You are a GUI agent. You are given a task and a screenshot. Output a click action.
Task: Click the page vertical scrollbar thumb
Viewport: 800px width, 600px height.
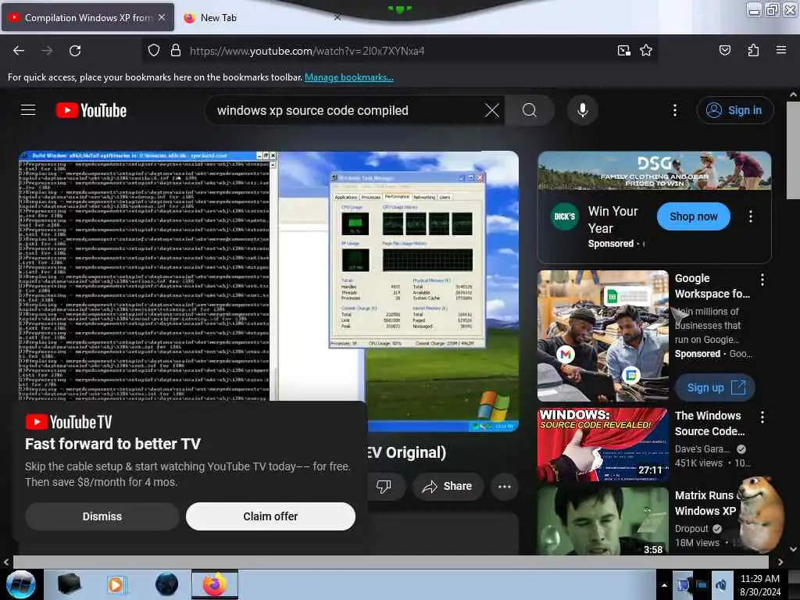[x=793, y=151]
